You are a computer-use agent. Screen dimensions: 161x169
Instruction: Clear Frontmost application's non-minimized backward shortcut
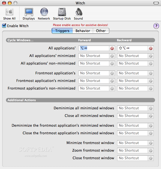(x=151, y=88)
